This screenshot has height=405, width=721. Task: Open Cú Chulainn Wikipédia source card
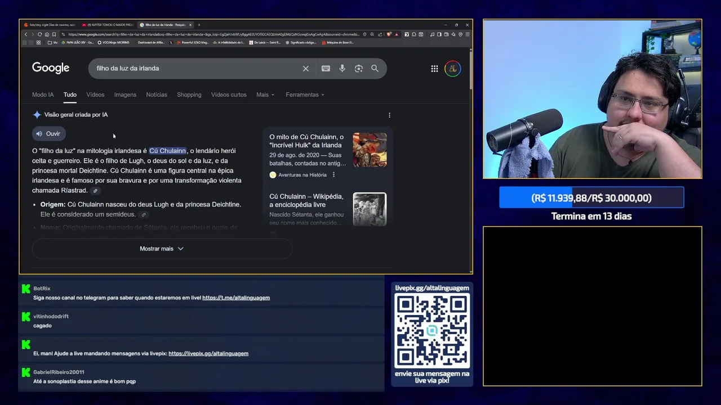tap(328, 209)
